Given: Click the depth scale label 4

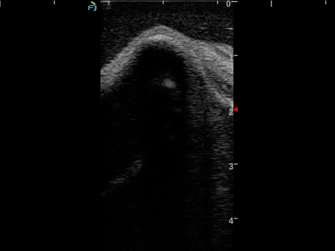Looking at the screenshot, I should pyautogui.click(x=231, y=221).
